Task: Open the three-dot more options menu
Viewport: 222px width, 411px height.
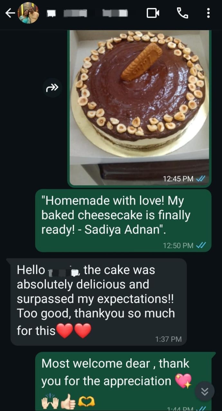Action: (x=208, y=13)
